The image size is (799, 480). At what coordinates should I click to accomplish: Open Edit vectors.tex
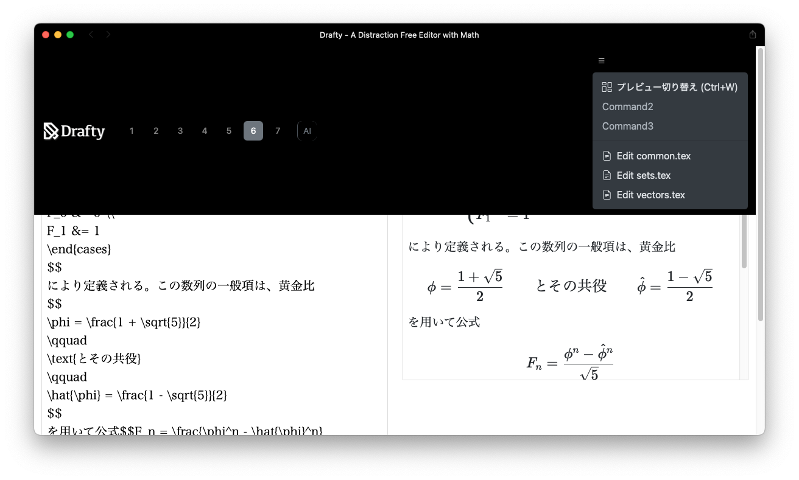(670, 195)
